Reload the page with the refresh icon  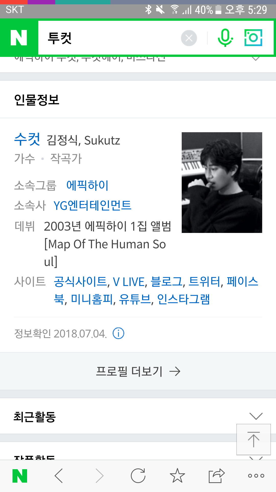point(138,476)
